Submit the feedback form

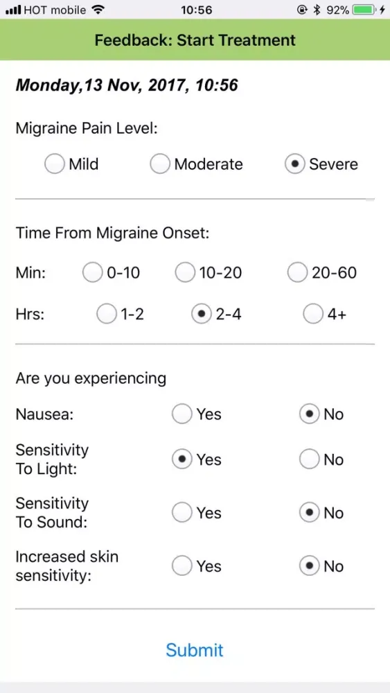point(195,650)
